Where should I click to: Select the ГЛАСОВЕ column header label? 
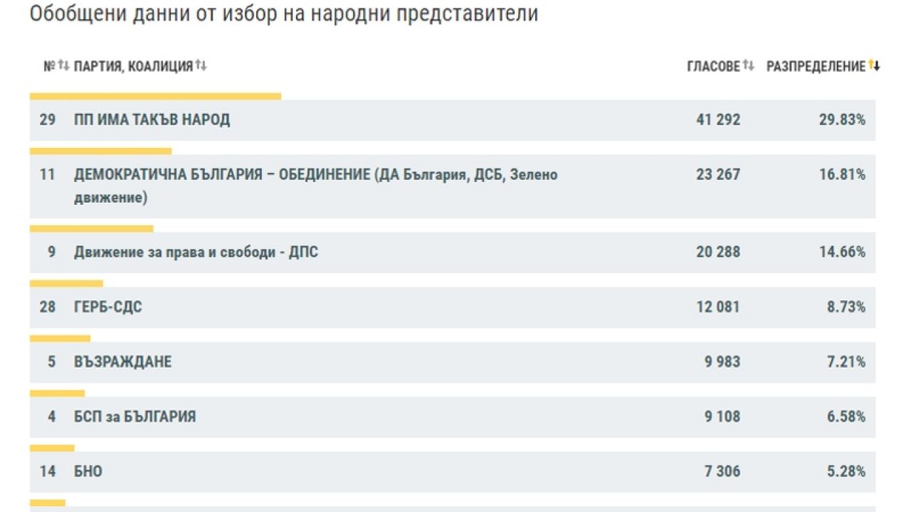pos(713,66)
